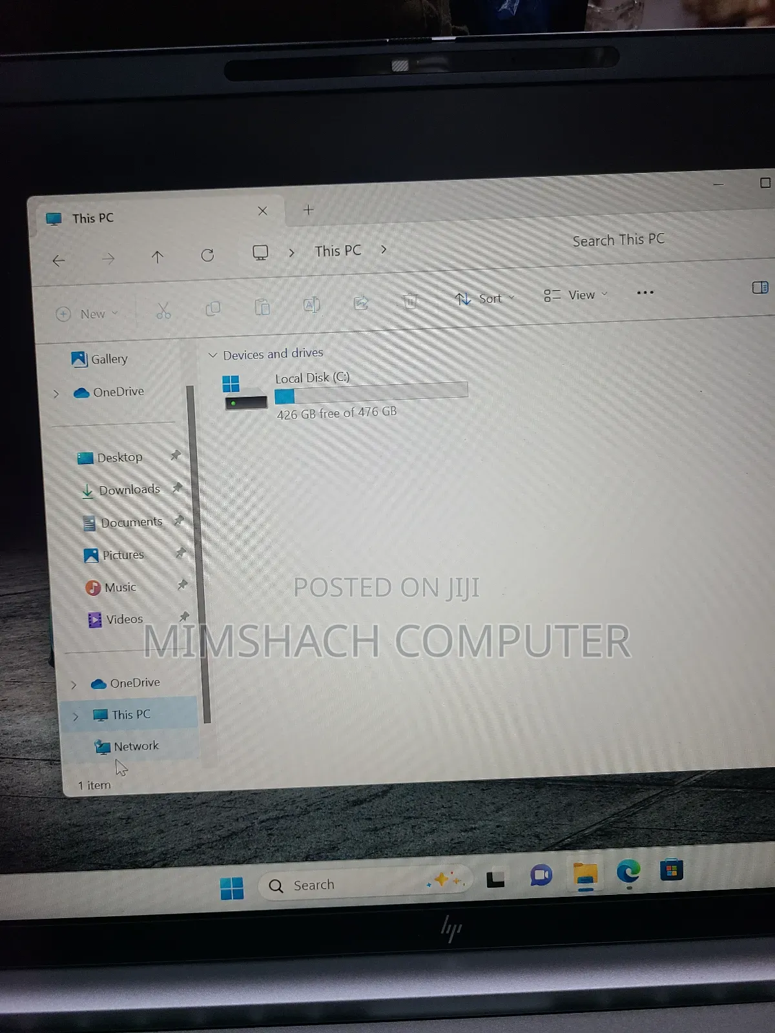Open the Downloads quick access folder
775x1033 pixels.
121,490
